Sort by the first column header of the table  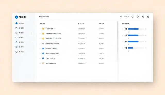click(42, 23)
